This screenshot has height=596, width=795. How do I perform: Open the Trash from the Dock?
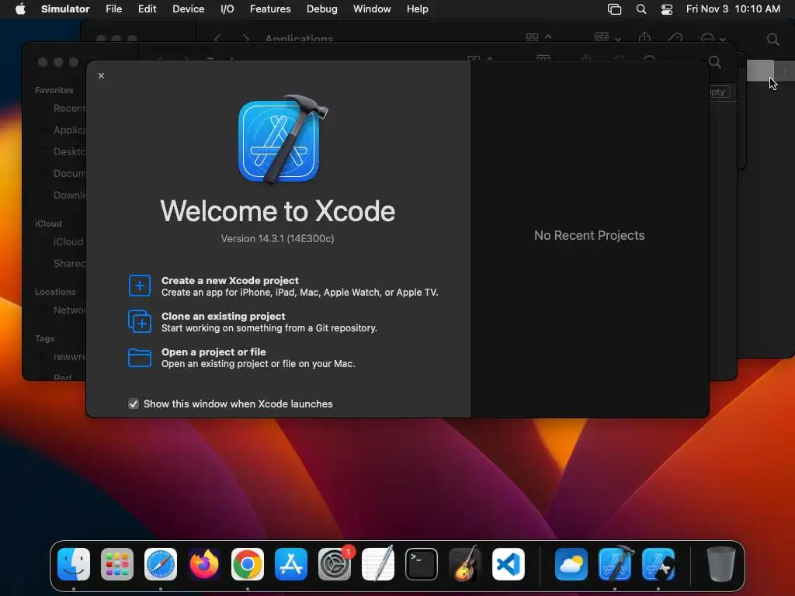721,564
